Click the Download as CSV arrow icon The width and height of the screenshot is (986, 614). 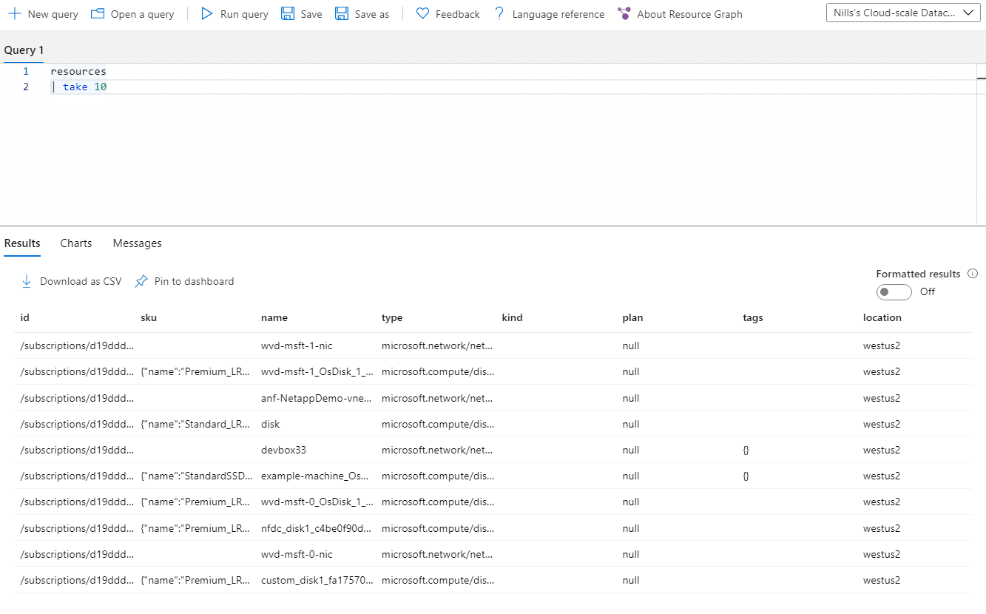(27, 281)
